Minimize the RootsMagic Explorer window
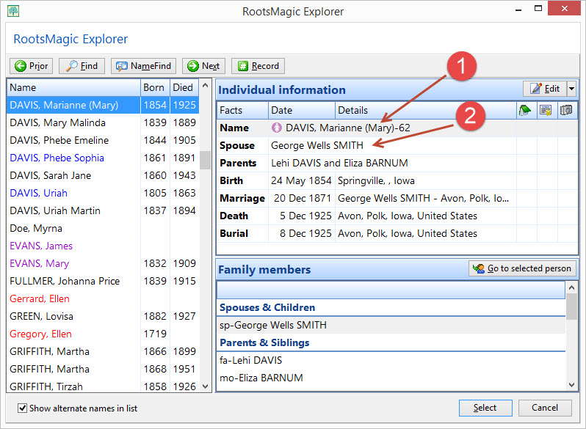 518,10
